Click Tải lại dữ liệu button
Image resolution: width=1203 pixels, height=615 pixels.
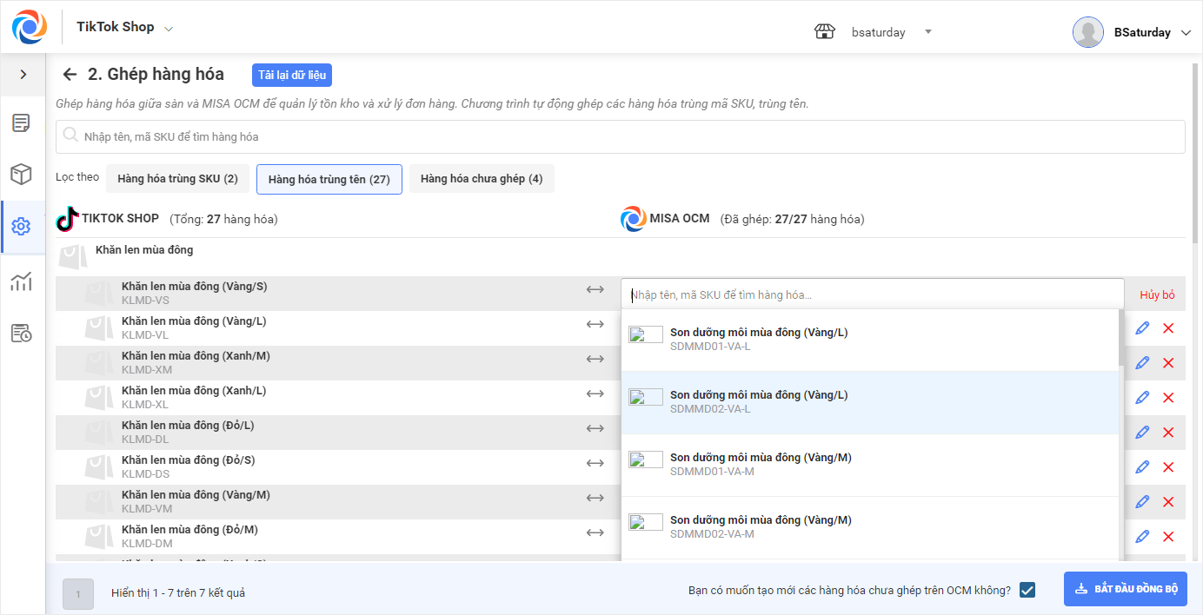tap(292, 76)
